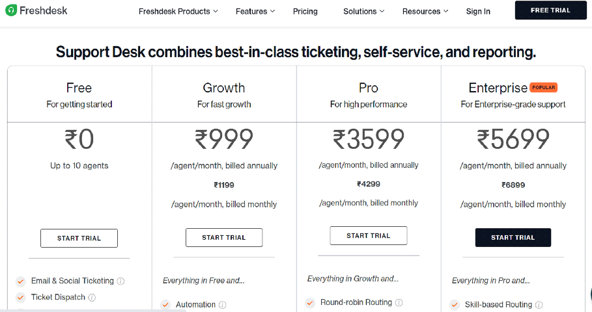Click checkmark icon beside Round-robin Routing
The image size is (592, 312).
[x=310, y=303]
